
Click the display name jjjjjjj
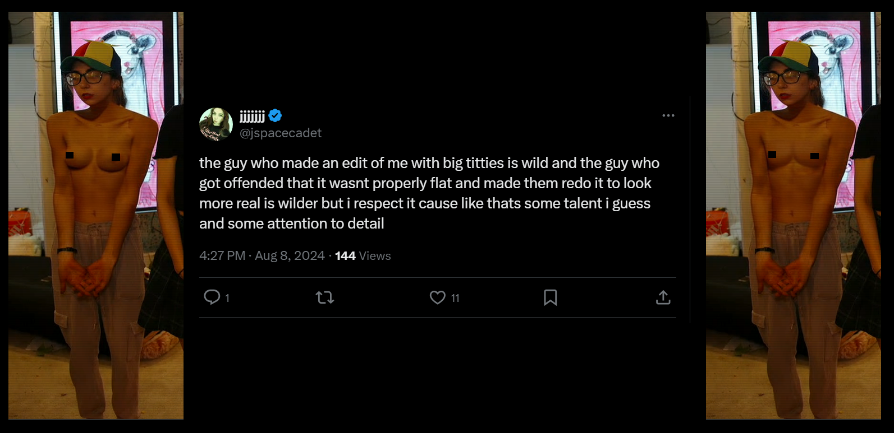click(x=252, y=116)
